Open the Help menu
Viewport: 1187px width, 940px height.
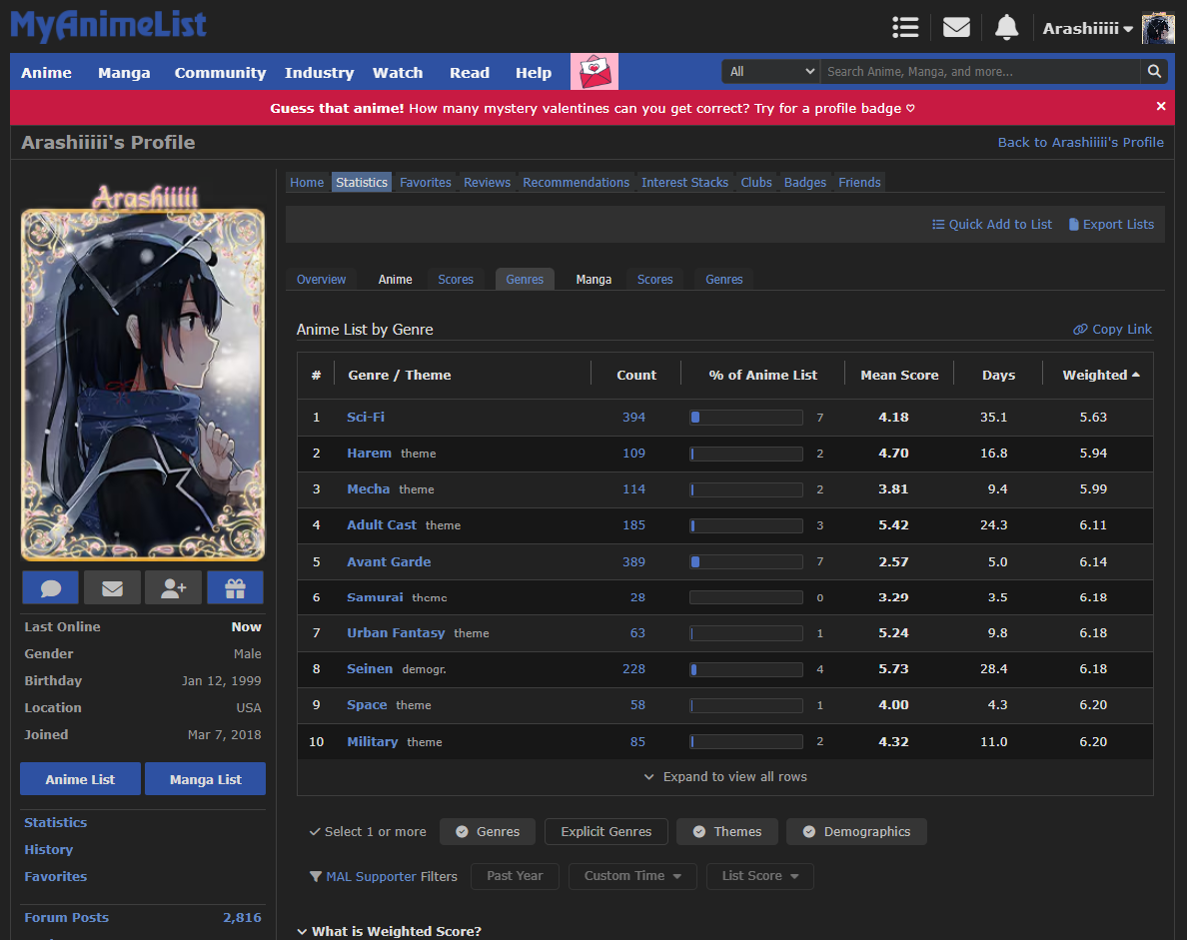tap(534, 73)
